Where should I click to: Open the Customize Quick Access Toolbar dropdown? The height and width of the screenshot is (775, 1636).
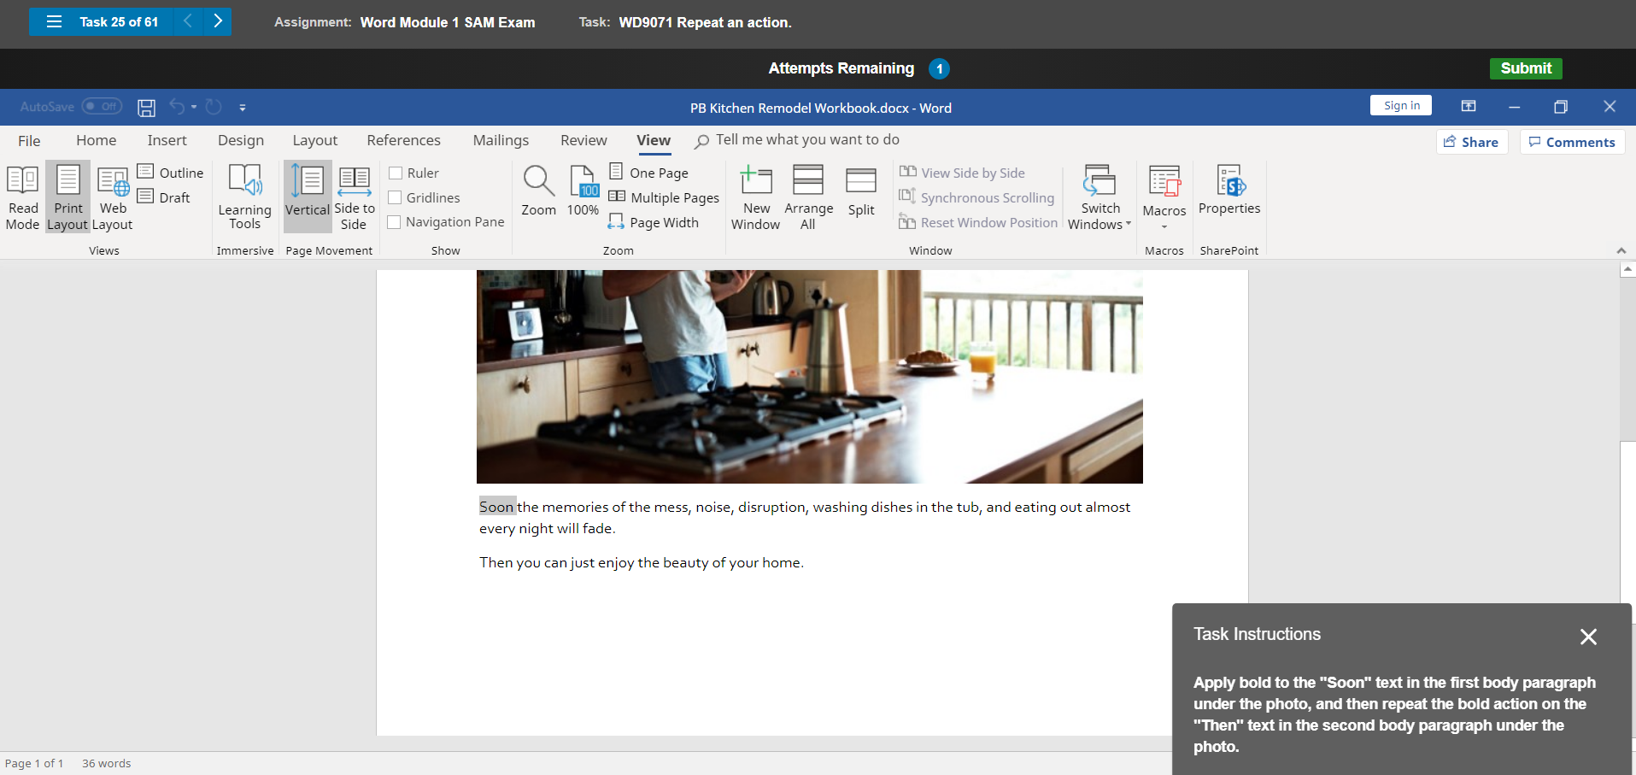tap(243, 108)
